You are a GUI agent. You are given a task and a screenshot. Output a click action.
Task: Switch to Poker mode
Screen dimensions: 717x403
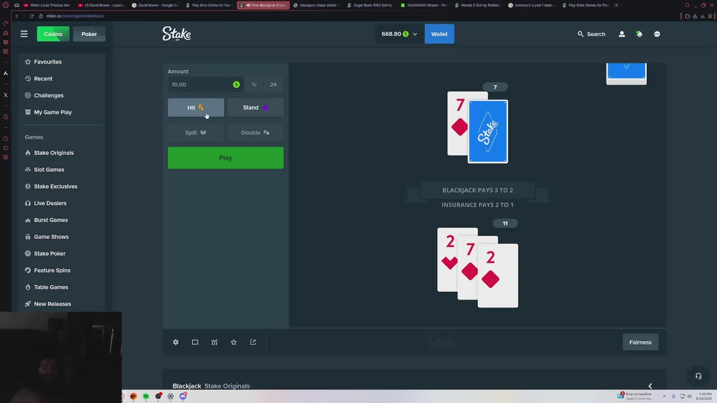89,34
